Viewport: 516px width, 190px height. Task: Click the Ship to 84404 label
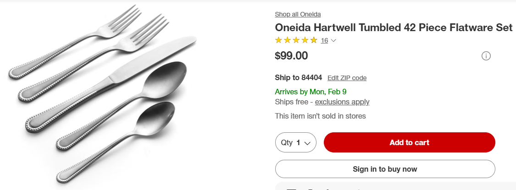click(298, 77)
